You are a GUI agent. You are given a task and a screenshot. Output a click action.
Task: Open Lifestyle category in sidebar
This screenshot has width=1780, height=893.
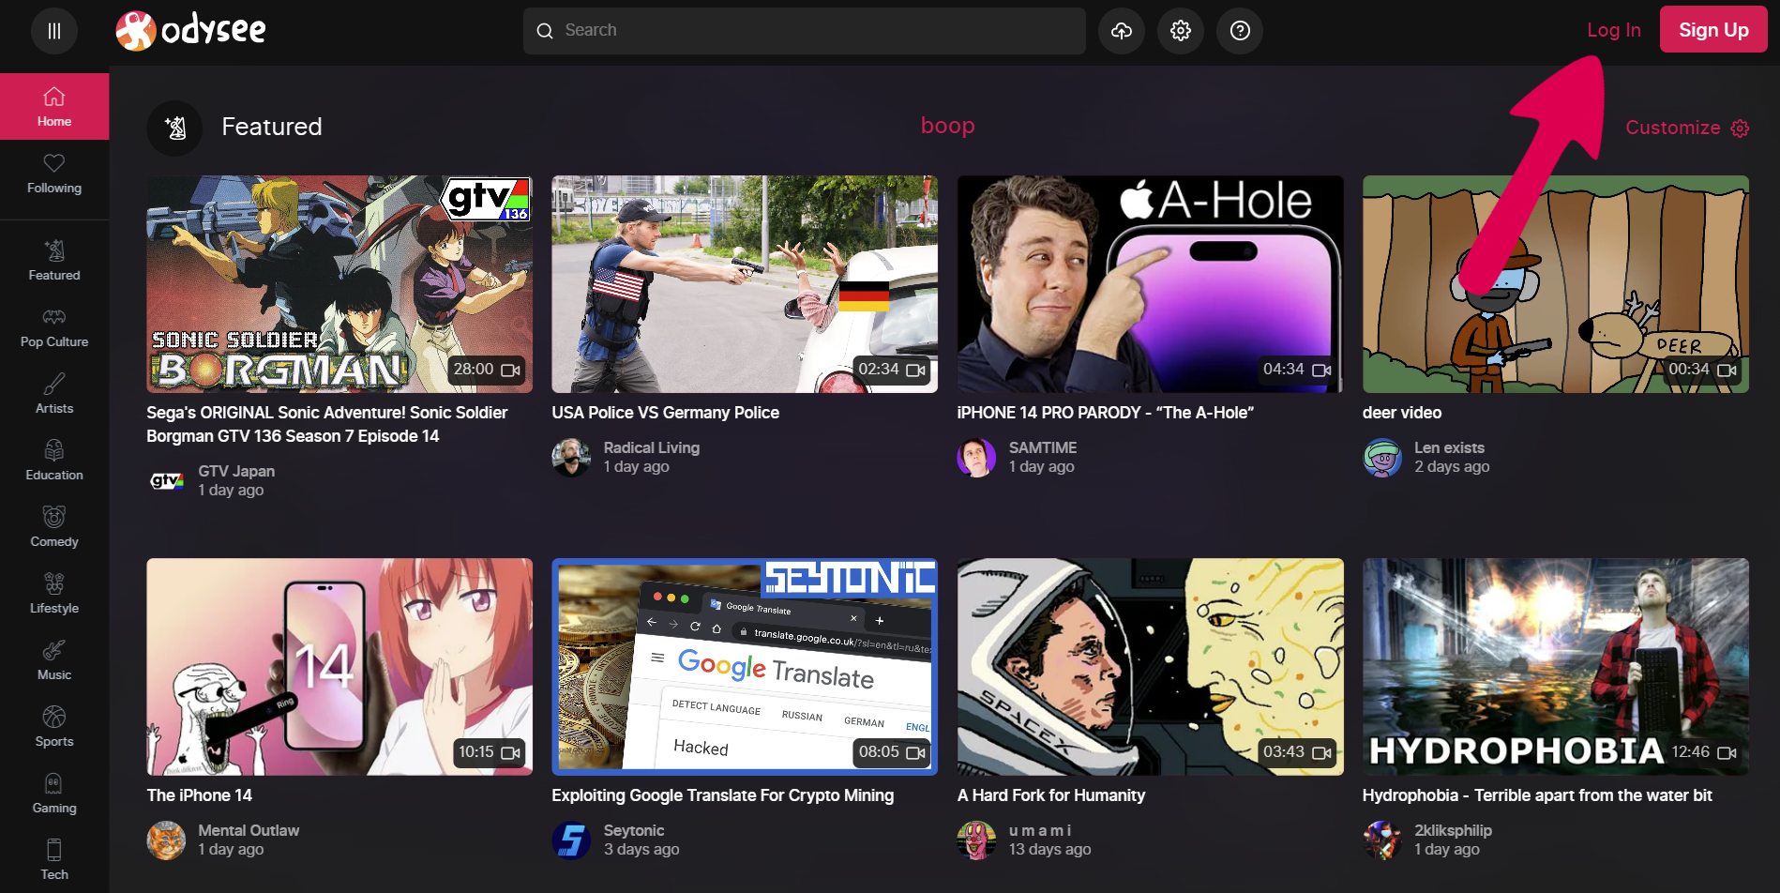tap(54, 594)
